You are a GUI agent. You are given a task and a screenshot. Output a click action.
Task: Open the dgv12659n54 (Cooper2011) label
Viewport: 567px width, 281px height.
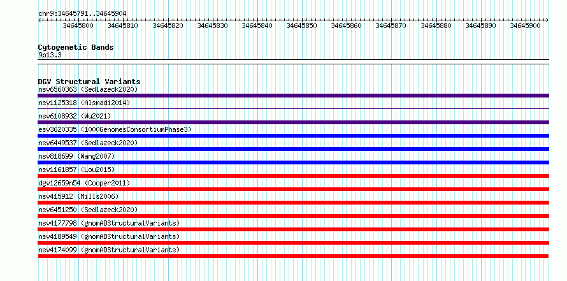[84, 183]
